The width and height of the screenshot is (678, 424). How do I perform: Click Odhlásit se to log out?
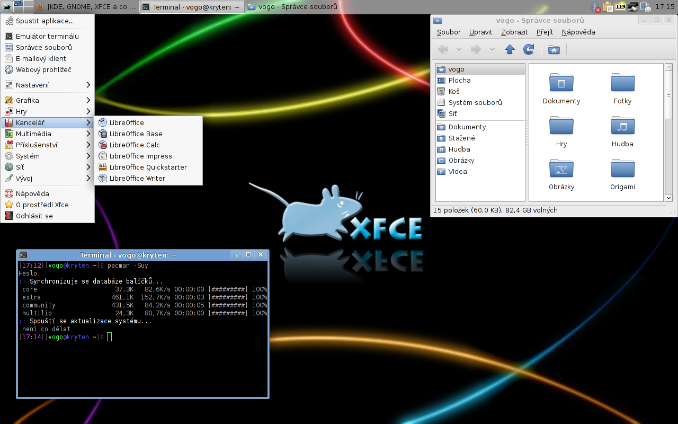34,216
